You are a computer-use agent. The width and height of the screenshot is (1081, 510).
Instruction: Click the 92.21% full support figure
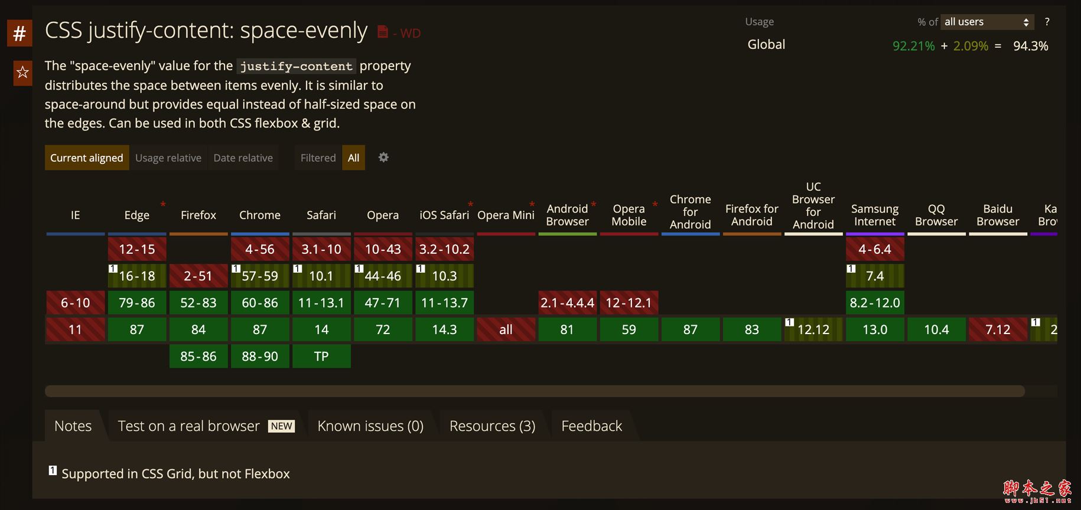point(914,46)
